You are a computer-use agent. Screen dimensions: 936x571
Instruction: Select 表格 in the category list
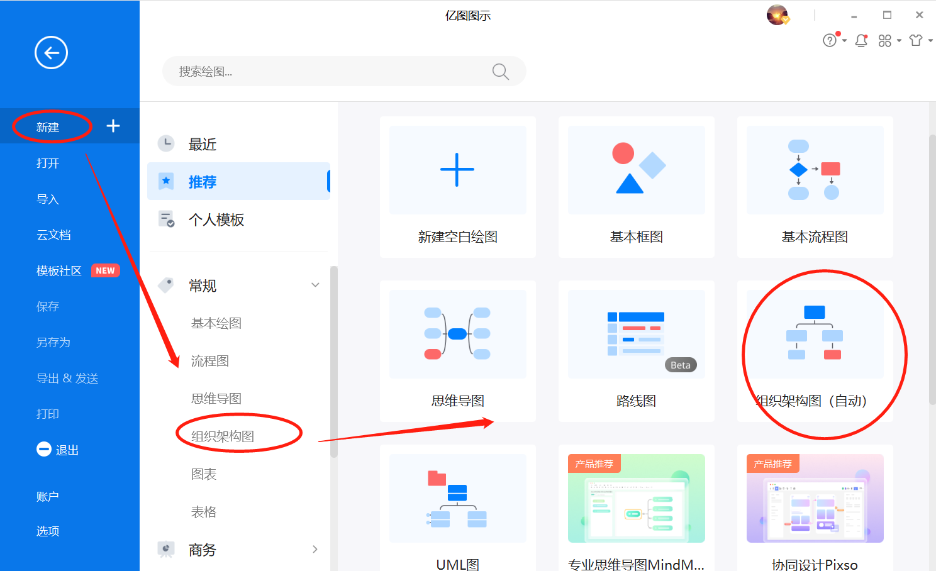point(204,512)
